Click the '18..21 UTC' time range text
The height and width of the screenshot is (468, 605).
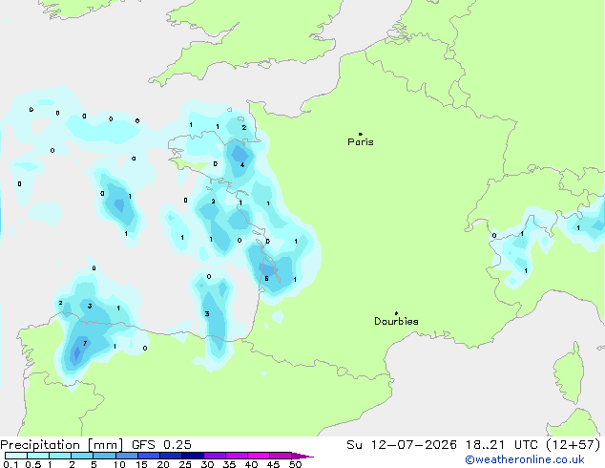tap(501, 445)
